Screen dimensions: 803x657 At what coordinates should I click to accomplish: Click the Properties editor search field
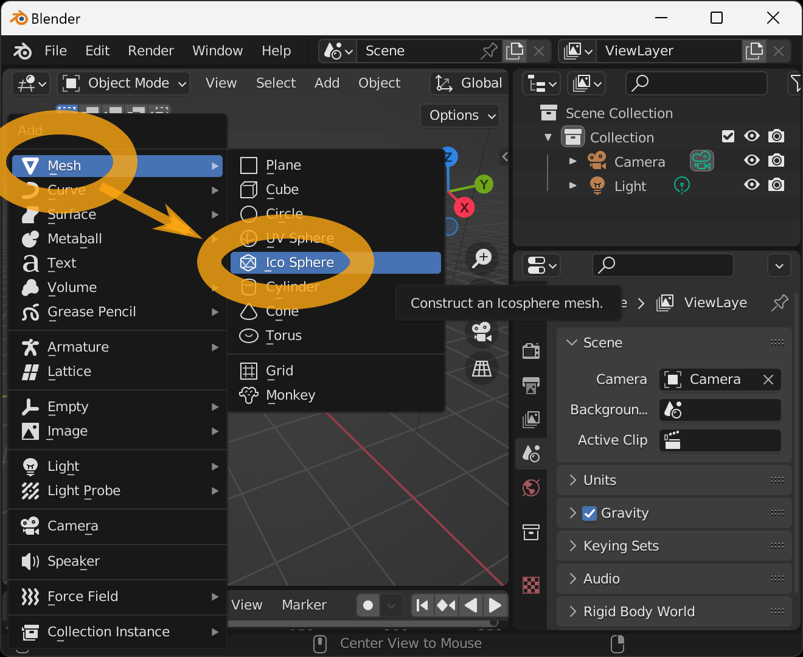(x=662, y=265)
